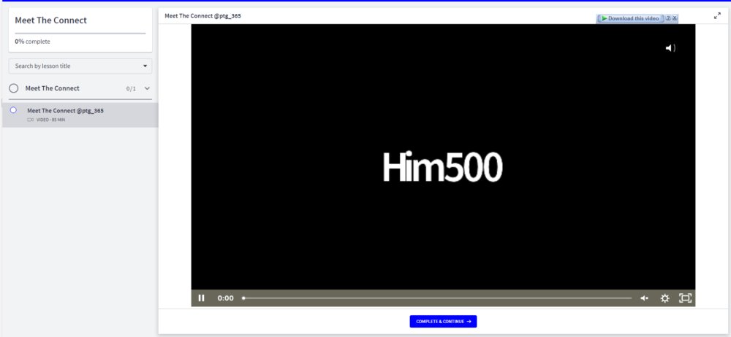Enter fullscreen with the player fullscreen icon
Screen dimensions: 731x337
685,298
